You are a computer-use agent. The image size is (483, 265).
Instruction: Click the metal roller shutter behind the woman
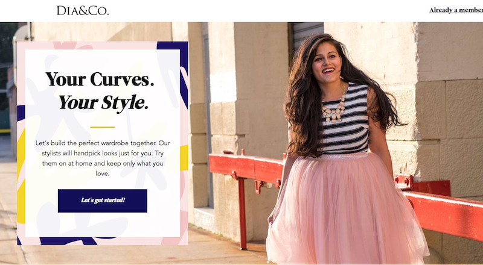(308, 37)
